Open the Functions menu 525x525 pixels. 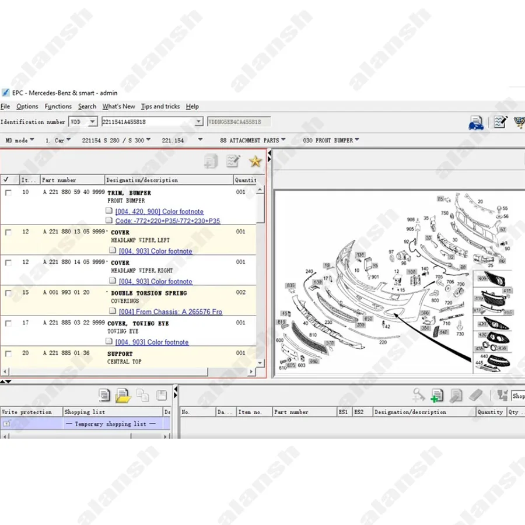tap(58, 107)
